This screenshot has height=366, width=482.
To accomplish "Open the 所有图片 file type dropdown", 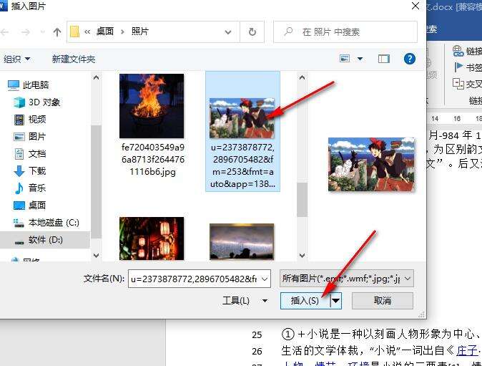I will [346, 279].
